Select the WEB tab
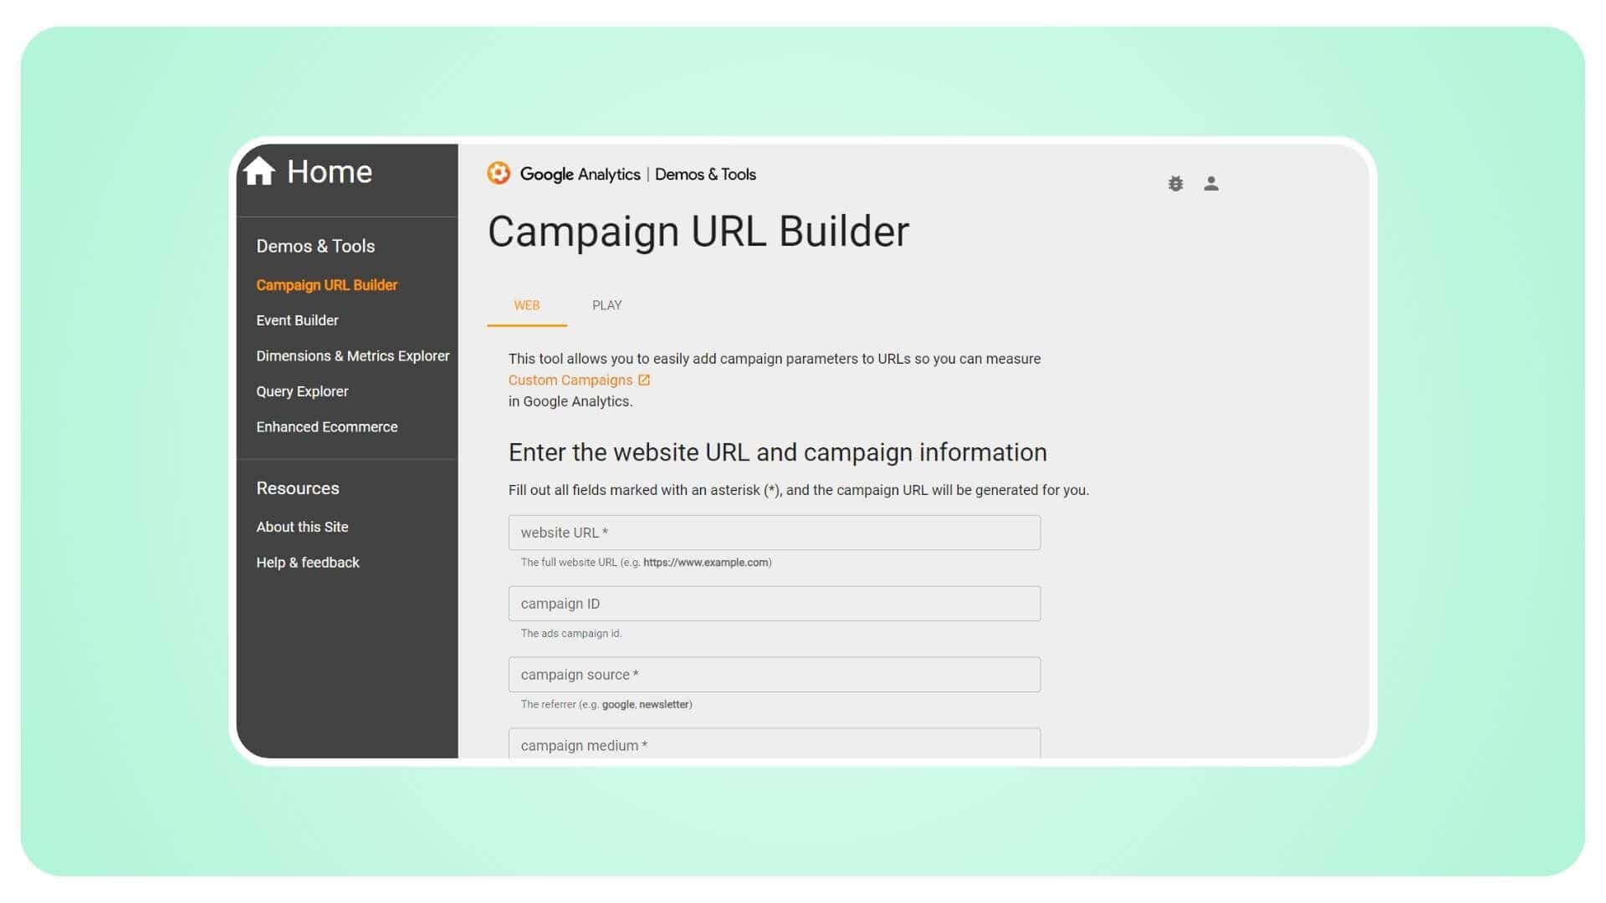The height and width of the screenshot is (903, 1606). [x=527, y=305]
